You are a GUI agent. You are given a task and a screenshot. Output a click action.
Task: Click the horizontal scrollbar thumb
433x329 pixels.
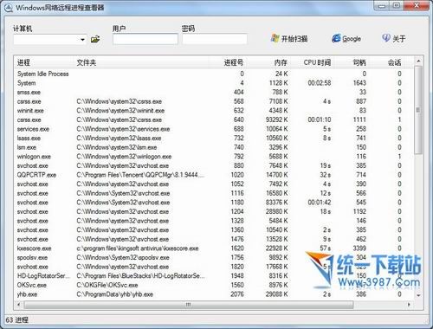(189, 305)
